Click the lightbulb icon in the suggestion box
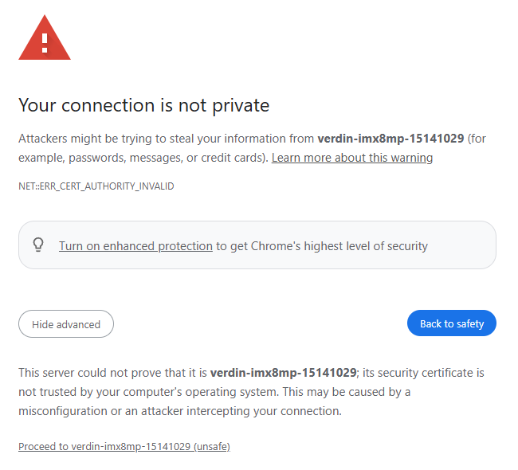The image size is (518, 470). [38, 245]
